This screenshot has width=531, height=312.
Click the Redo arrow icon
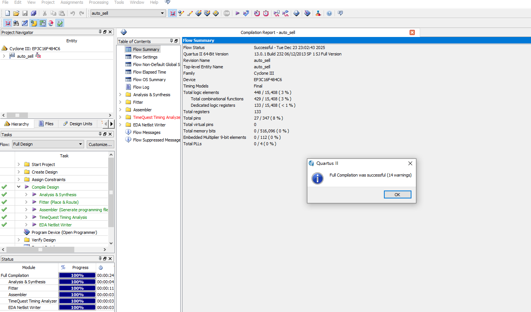tap(81, 13)
